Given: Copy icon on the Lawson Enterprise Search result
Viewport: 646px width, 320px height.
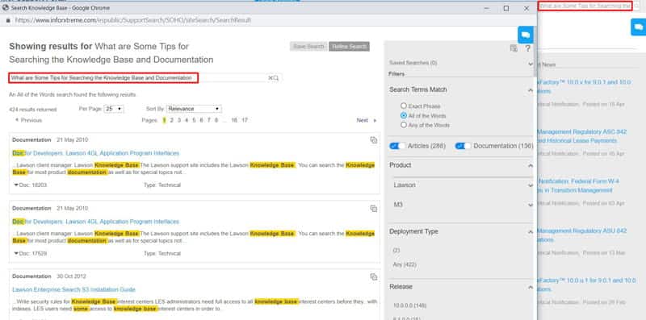Looking at the screenshot, I should [374, 276].
